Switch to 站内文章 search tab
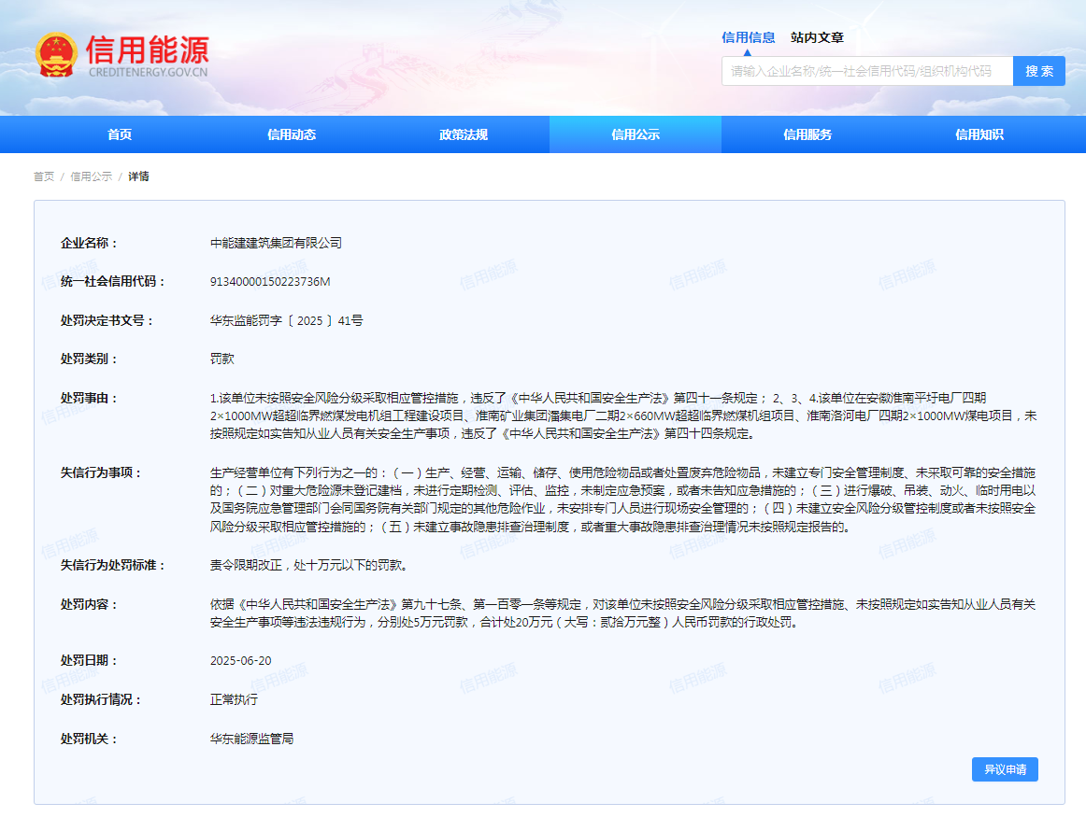Image resolution: width=1086 pixels, height=817 pixels. (x=817, y=37)
